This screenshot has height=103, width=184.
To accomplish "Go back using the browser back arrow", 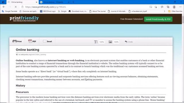I will tap(4, 7).
